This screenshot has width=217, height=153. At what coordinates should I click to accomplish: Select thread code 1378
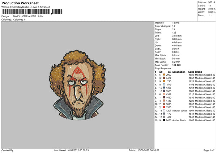[191, 107]
